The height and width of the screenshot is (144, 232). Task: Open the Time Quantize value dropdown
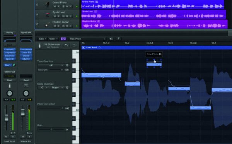51,65
